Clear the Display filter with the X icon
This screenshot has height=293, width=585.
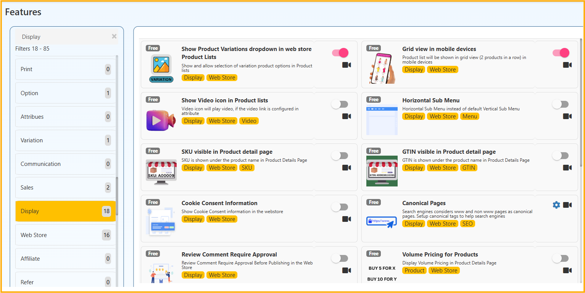(114, 37)
